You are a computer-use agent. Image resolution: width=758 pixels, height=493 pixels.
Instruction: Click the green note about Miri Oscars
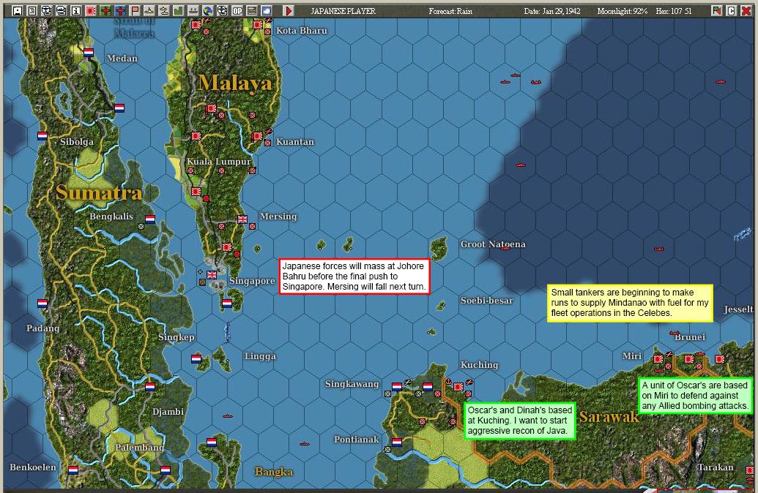click(695, 396)
